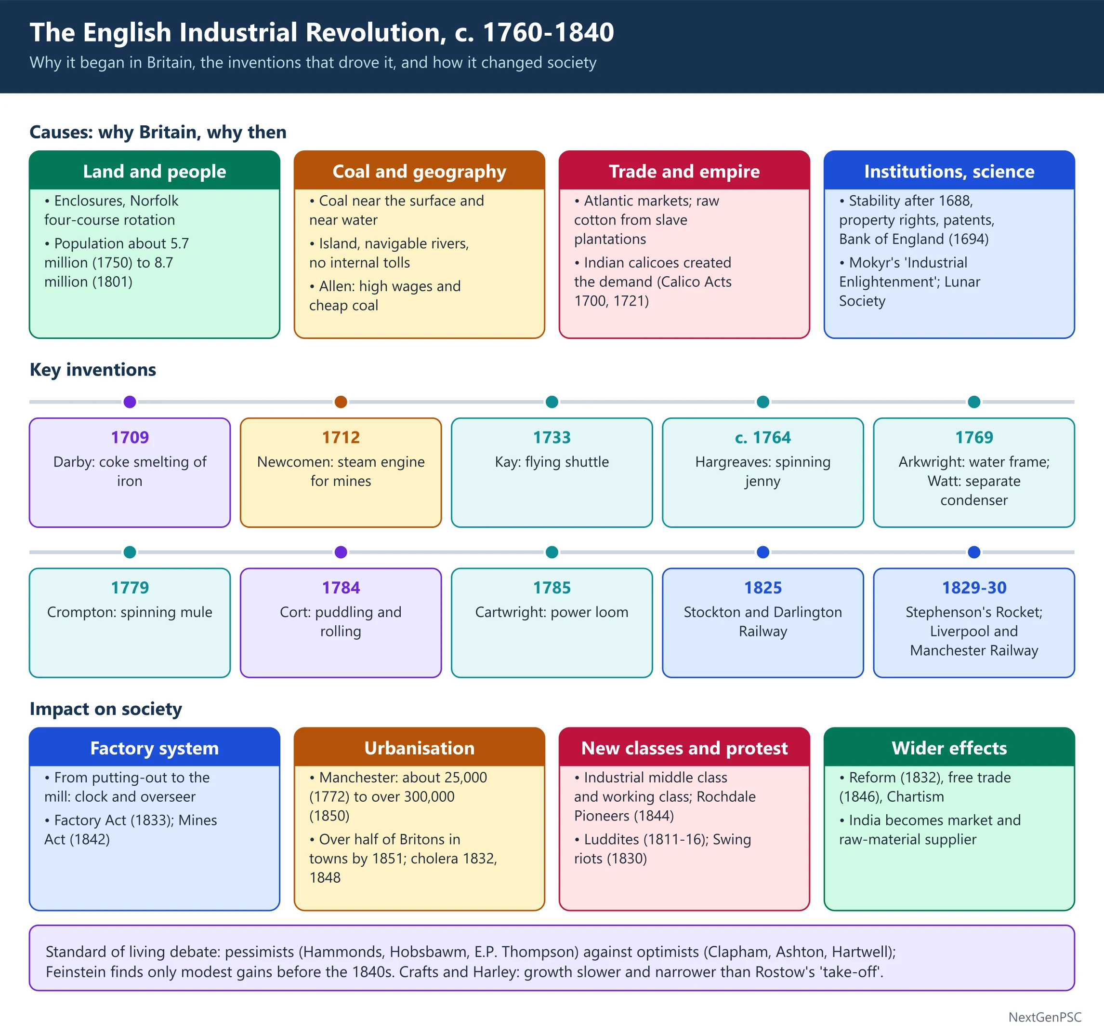This screenshot has width=1104, height=1035.
Task: Click the 1712 timeline dot
Action: click(x=341, y=402)
